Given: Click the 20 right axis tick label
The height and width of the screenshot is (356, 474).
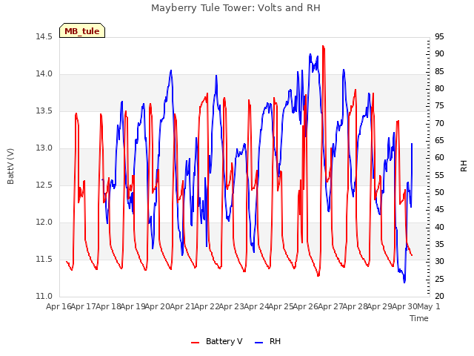Looking at the screenshot, I should coord(439,297).
